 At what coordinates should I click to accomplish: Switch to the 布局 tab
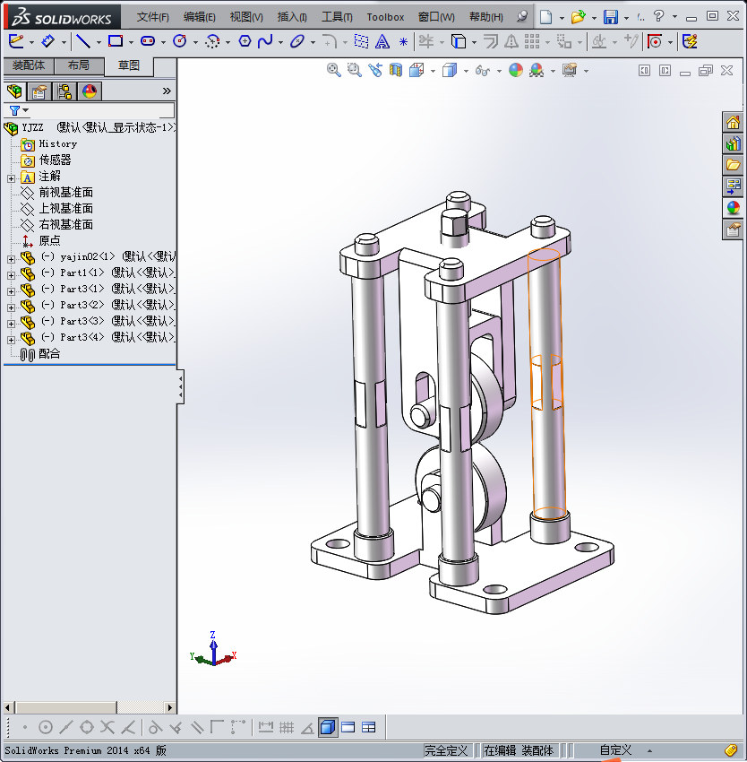click(x=79, y=65)
